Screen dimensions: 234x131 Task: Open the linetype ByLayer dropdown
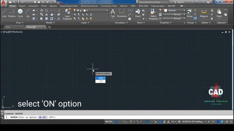[174, 19]
